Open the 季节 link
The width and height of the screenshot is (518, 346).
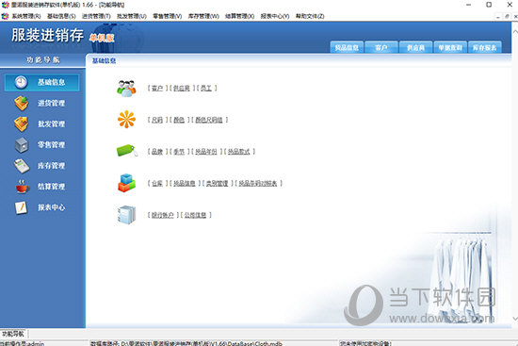coord(179,152)
